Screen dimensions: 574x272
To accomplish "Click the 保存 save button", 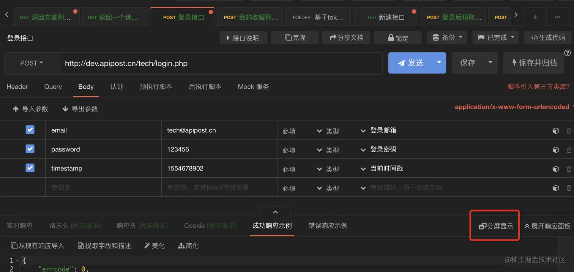I will (x=468, y=63).
